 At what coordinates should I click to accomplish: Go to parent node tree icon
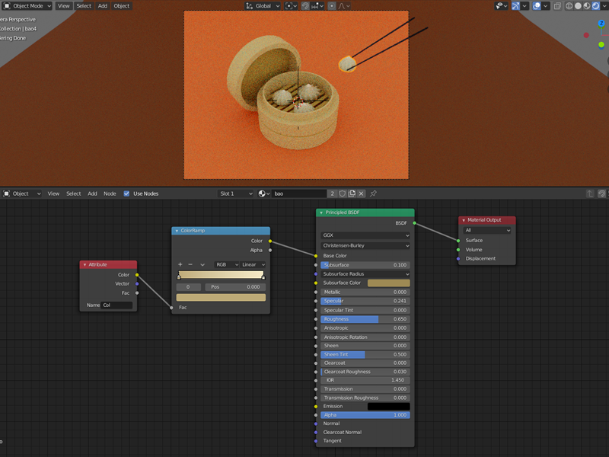coord(590,193)
